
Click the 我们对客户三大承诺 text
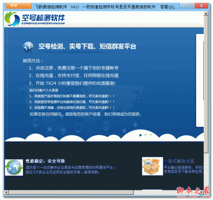(x=44, y=90)
